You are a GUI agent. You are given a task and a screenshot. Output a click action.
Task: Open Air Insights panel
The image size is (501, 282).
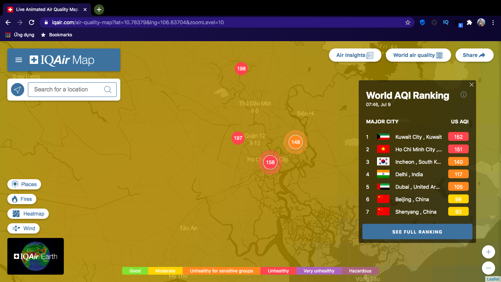point(355,55)
